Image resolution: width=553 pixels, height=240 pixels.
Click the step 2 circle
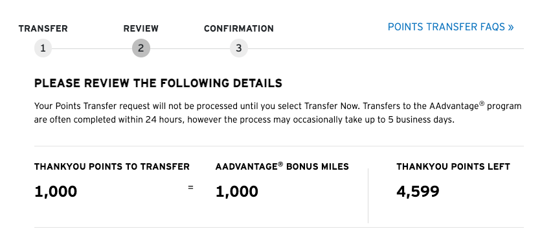click(141, 48)
